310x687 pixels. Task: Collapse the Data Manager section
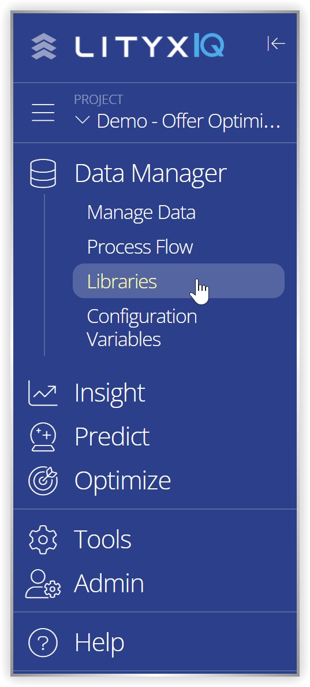[x=151, y=173]
